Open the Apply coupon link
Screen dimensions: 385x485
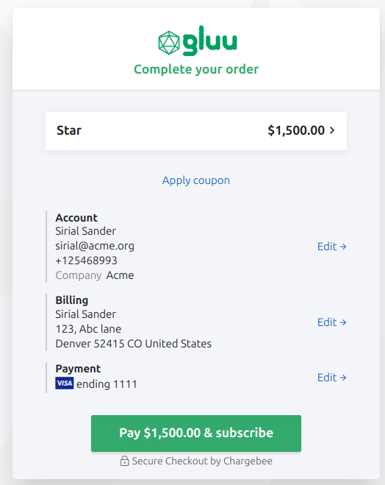[x=196, y=180]
